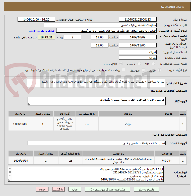
Task: Click the برزنت goods name cell
Action: (128, 124)
